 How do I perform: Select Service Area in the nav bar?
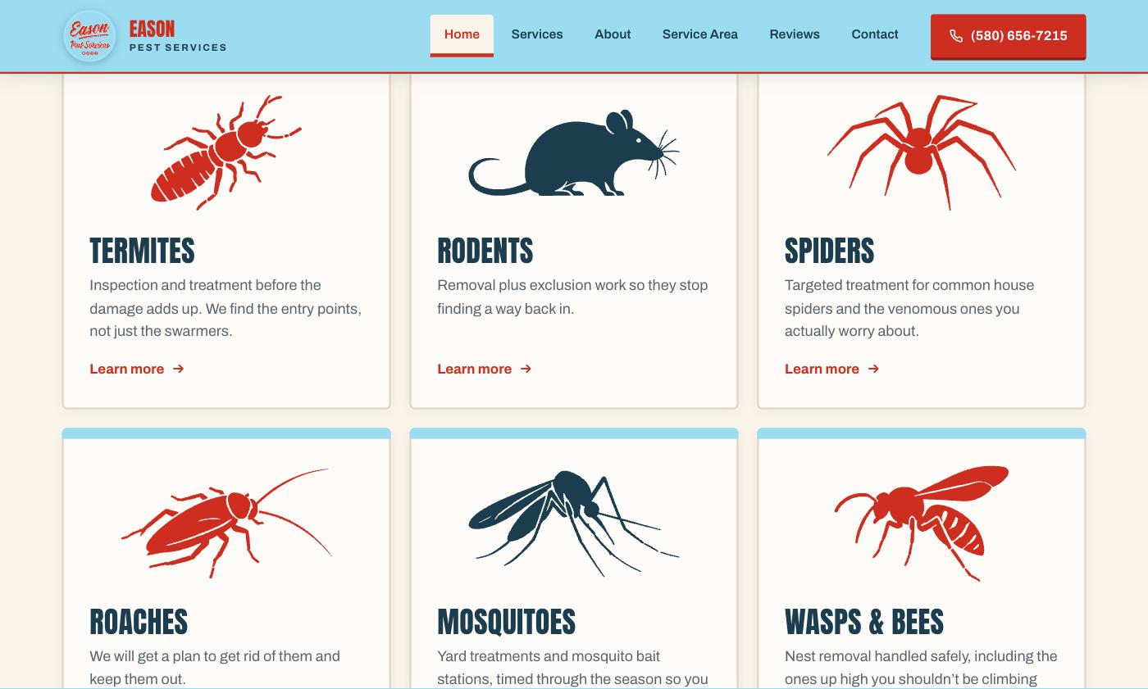point(700,34)
